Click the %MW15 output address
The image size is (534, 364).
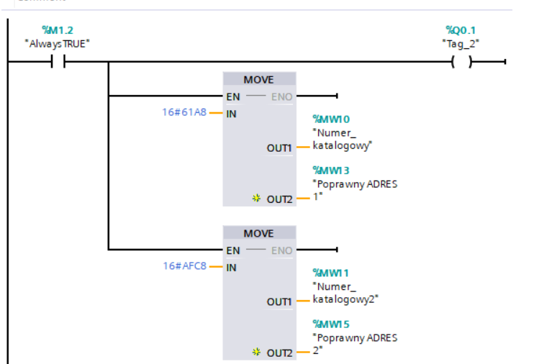pyautogui.click(x=330, y=324)
